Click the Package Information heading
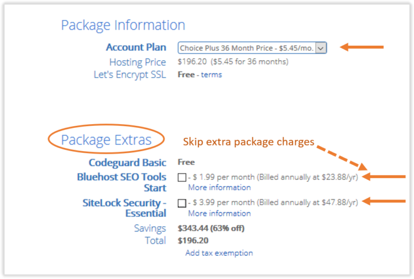Viewport: 414px width, 279px height. click(x=123, y=25)
